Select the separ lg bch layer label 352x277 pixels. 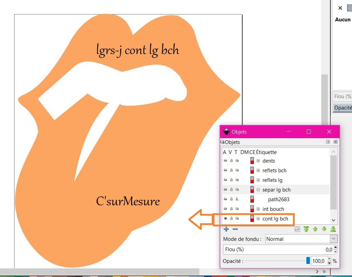point(276,190)
